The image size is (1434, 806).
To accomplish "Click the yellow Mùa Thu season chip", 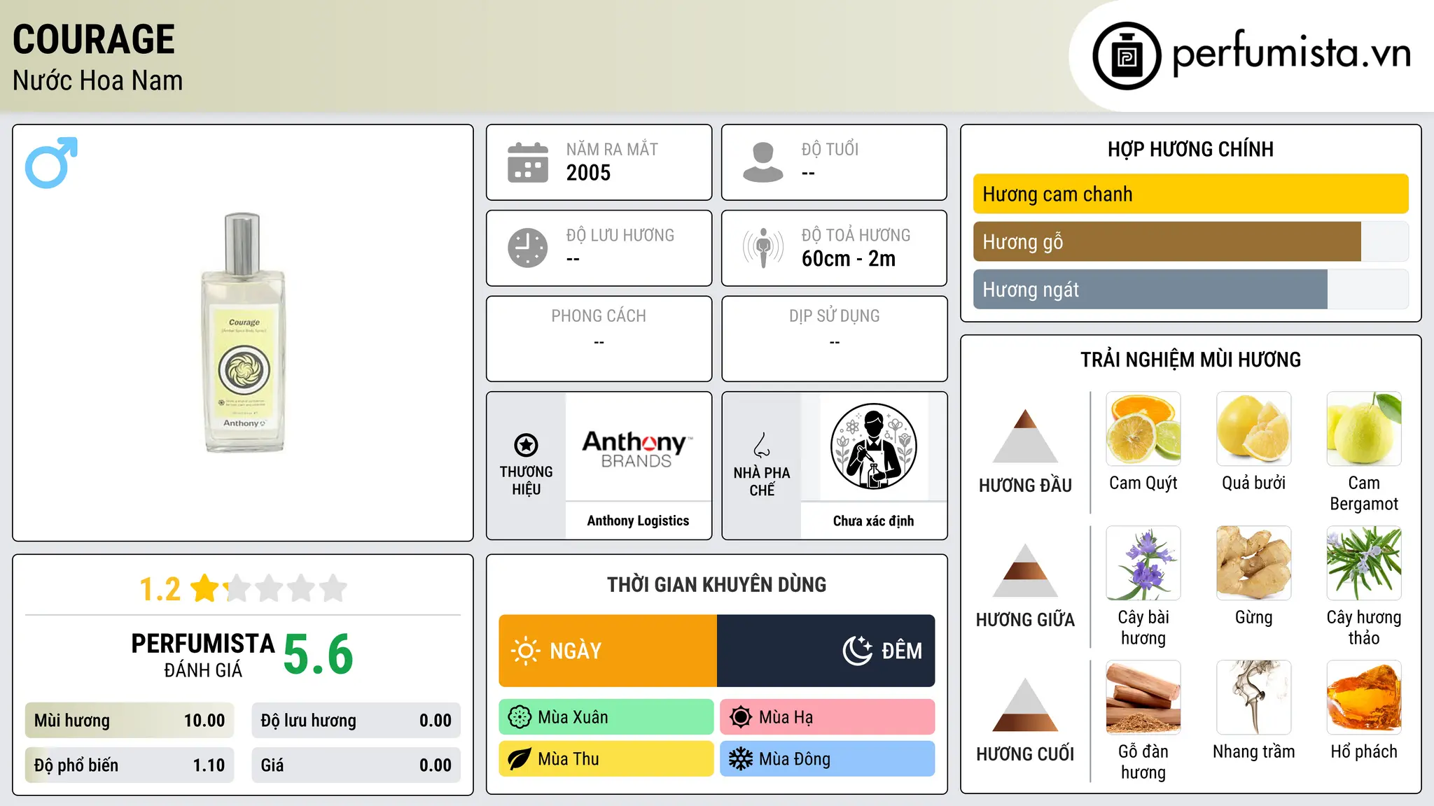I will tap(606, 759).
